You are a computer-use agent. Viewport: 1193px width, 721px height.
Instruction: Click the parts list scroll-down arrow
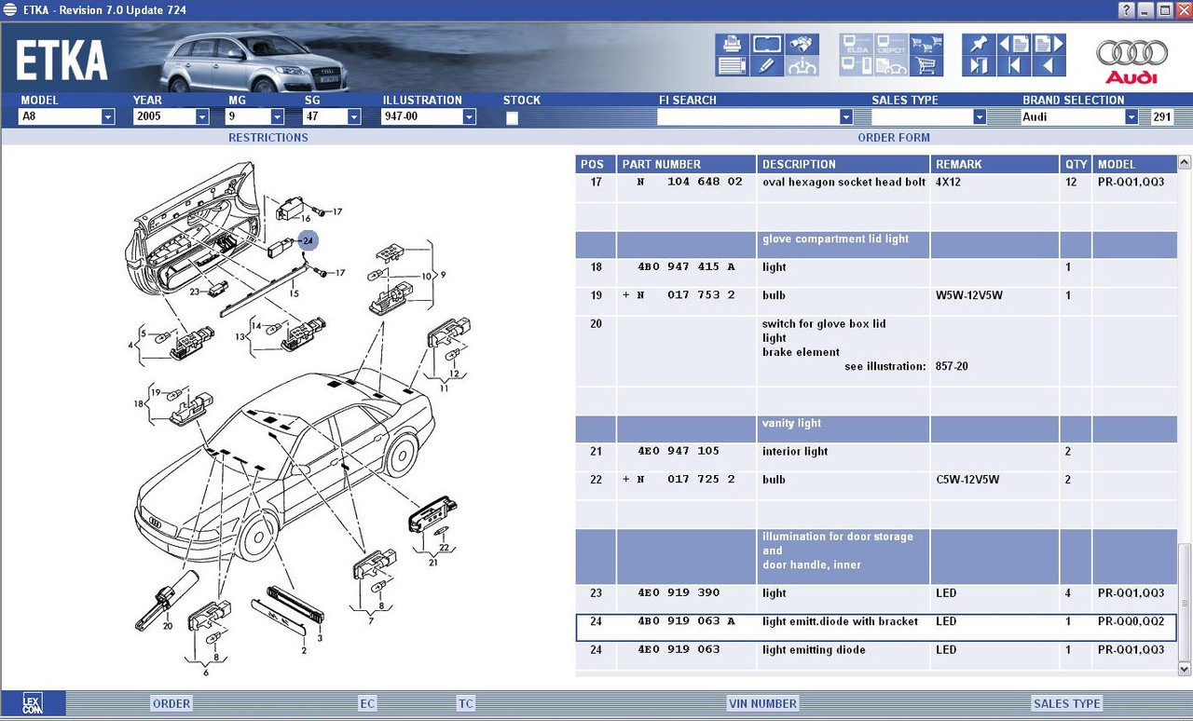coord(1185,669)
